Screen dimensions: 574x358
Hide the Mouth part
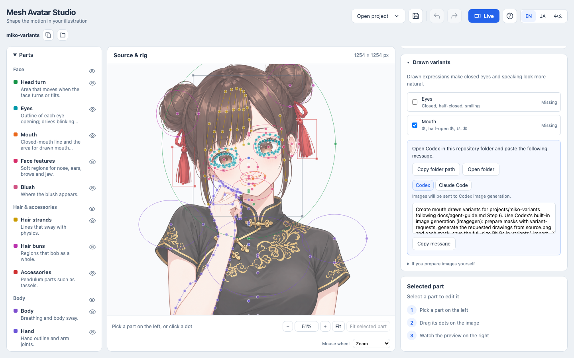pos(92,136)
